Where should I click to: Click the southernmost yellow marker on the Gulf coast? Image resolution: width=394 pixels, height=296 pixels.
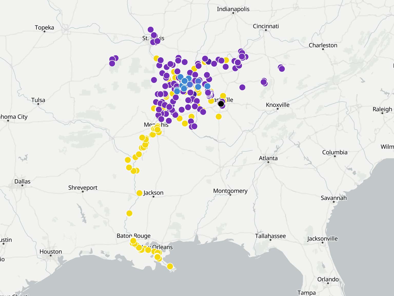pos(170,266)
